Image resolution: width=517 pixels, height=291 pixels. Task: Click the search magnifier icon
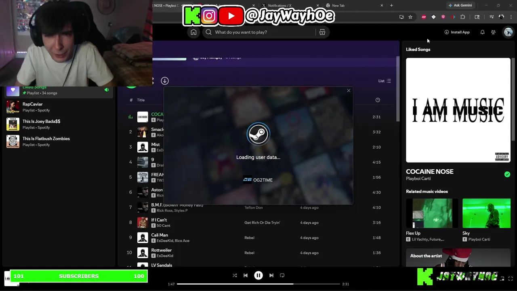coord(208,32)
